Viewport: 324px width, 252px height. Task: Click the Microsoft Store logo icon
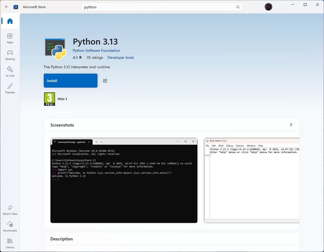coord(16,7)
